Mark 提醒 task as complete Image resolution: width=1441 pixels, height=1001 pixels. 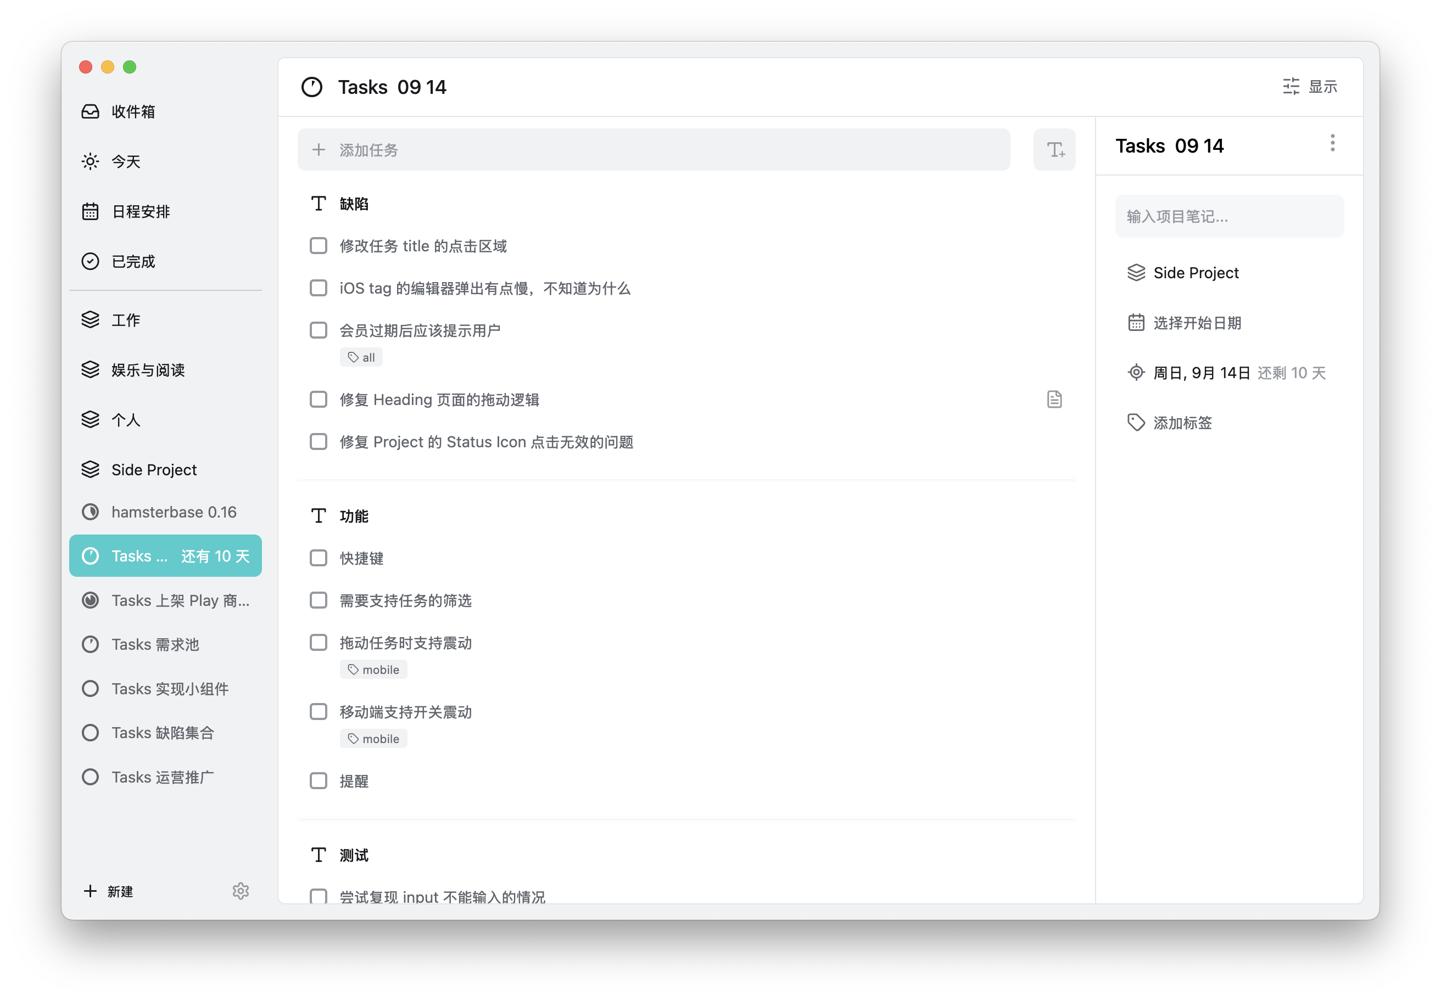[319, 781]
